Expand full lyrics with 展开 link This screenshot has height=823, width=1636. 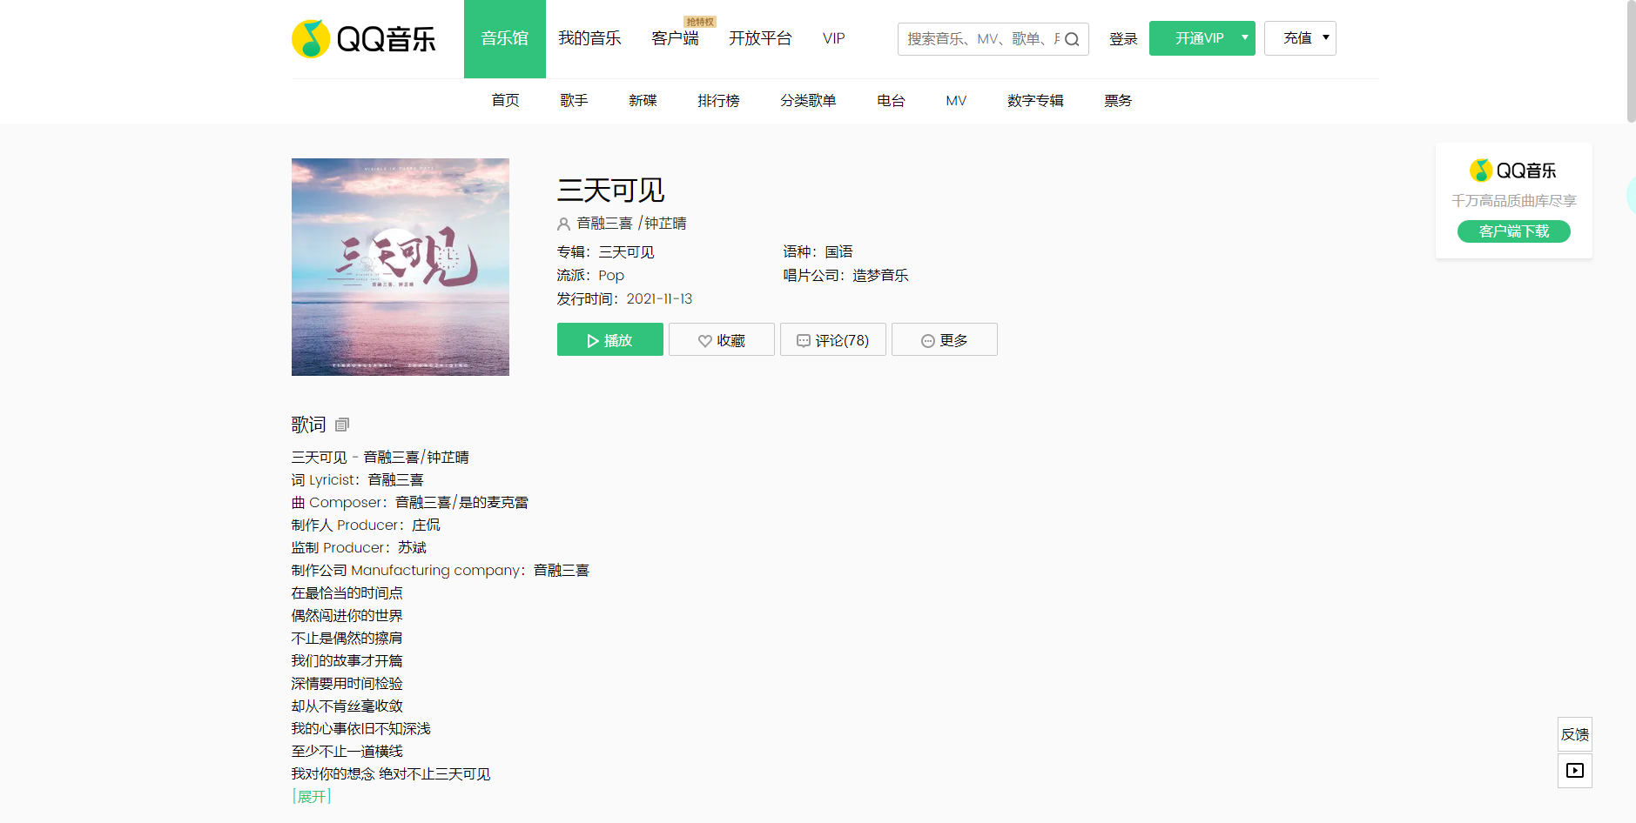[312, 796]
